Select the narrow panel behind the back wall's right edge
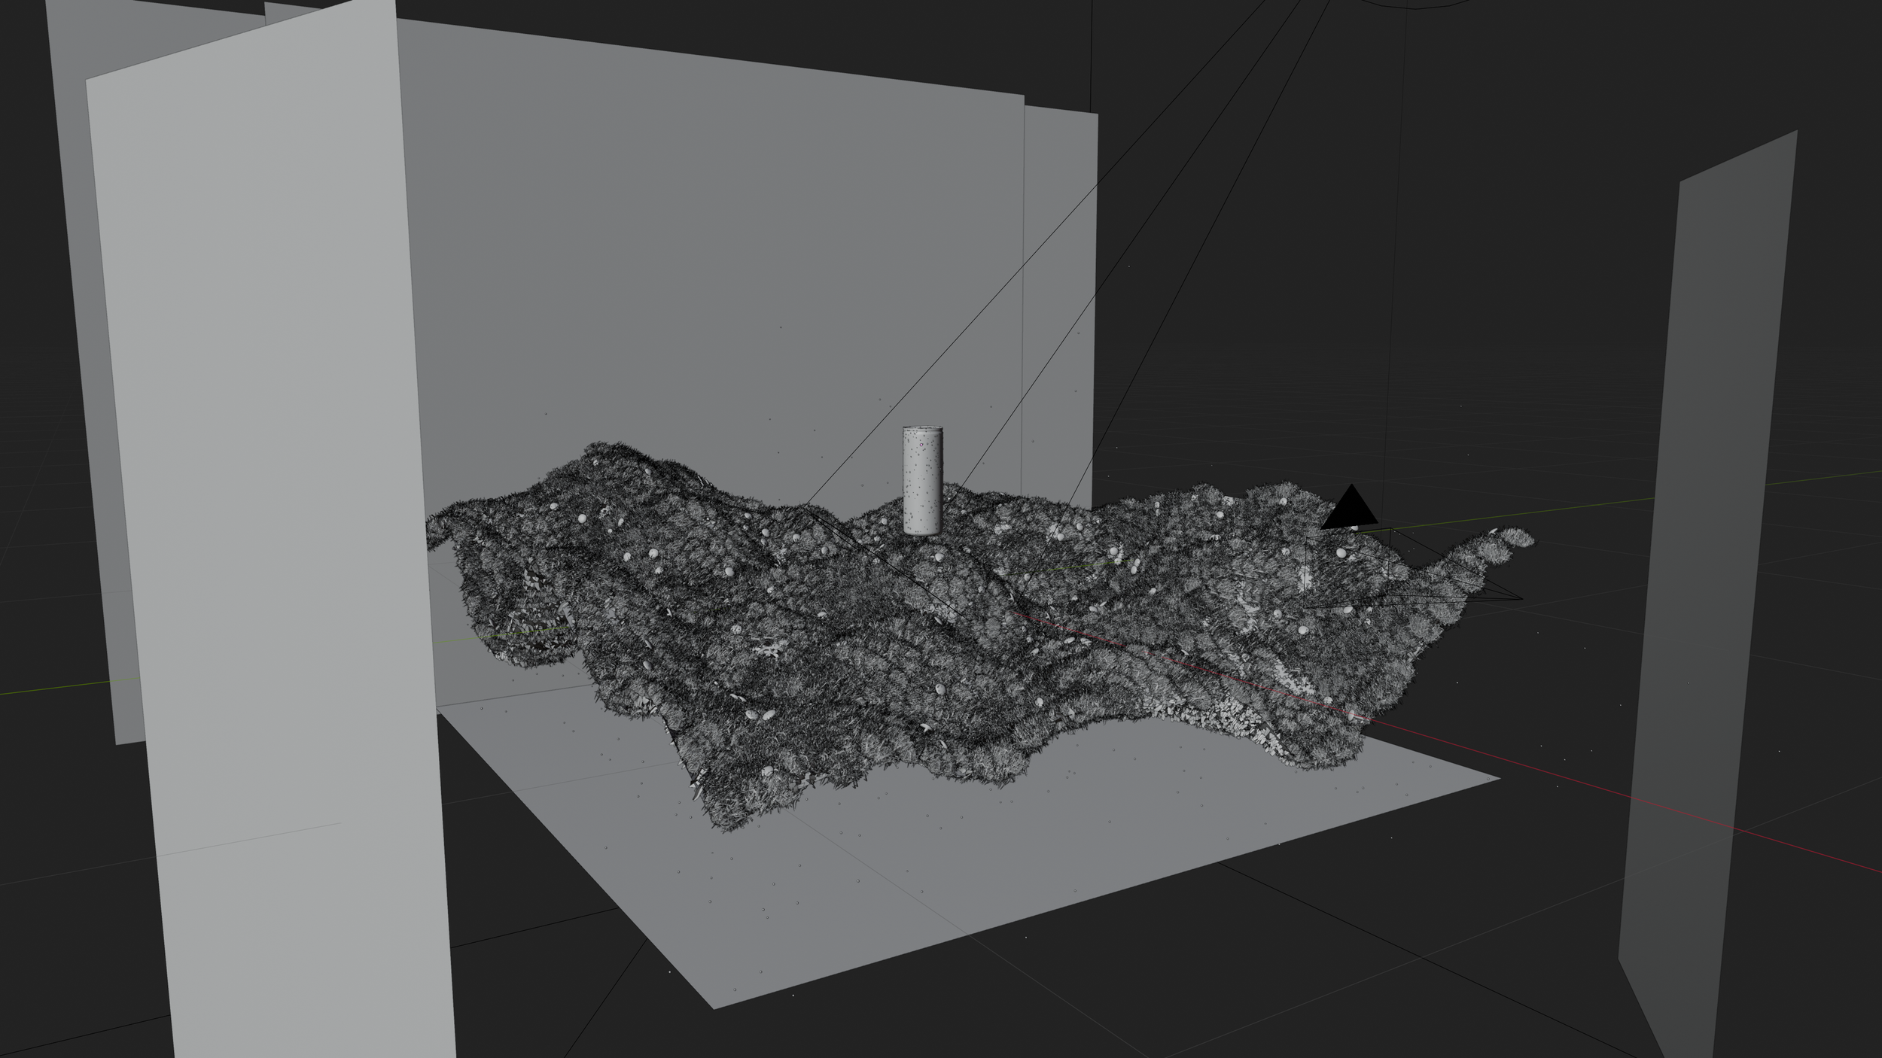The image size is (1882, 1058). point(1060,301)
